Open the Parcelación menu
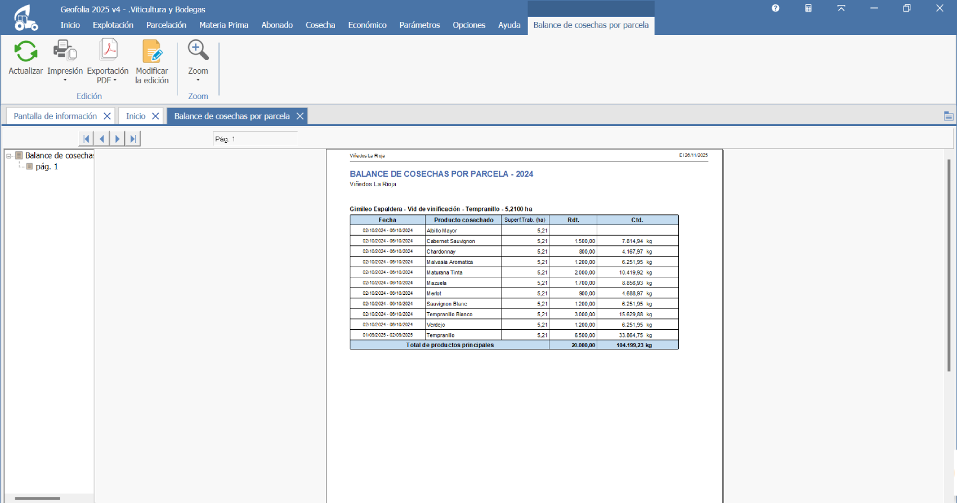 [x=166, y=25]
